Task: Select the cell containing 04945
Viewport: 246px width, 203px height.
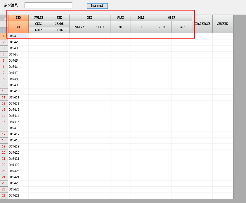Action: pyautogui.click(x=18, y=60)
